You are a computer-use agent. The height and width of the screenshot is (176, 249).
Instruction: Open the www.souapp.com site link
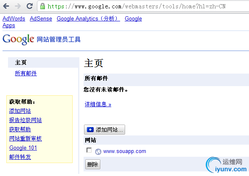pos(124,151)
